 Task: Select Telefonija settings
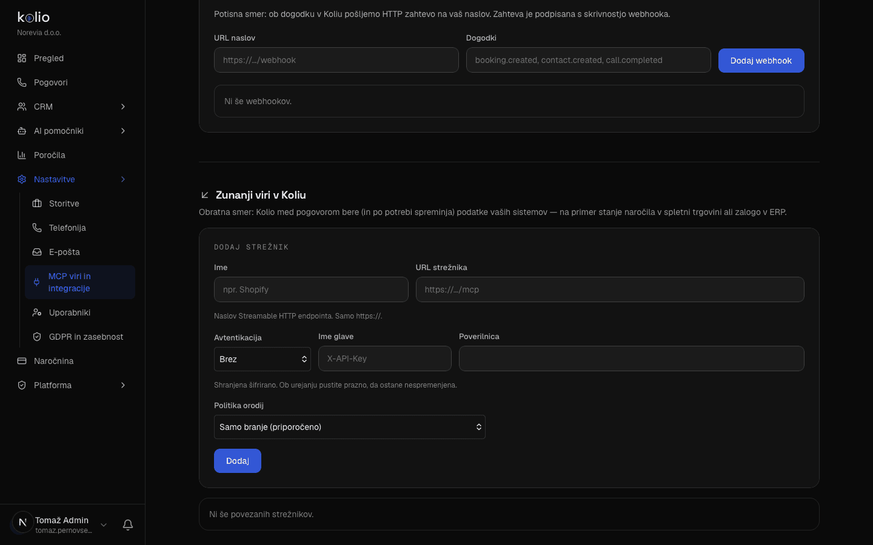80,228
